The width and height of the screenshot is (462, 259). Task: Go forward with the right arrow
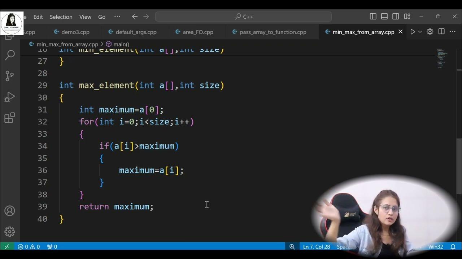click(146, 17)
